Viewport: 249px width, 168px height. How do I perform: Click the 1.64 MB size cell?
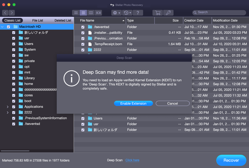point(174,44)
